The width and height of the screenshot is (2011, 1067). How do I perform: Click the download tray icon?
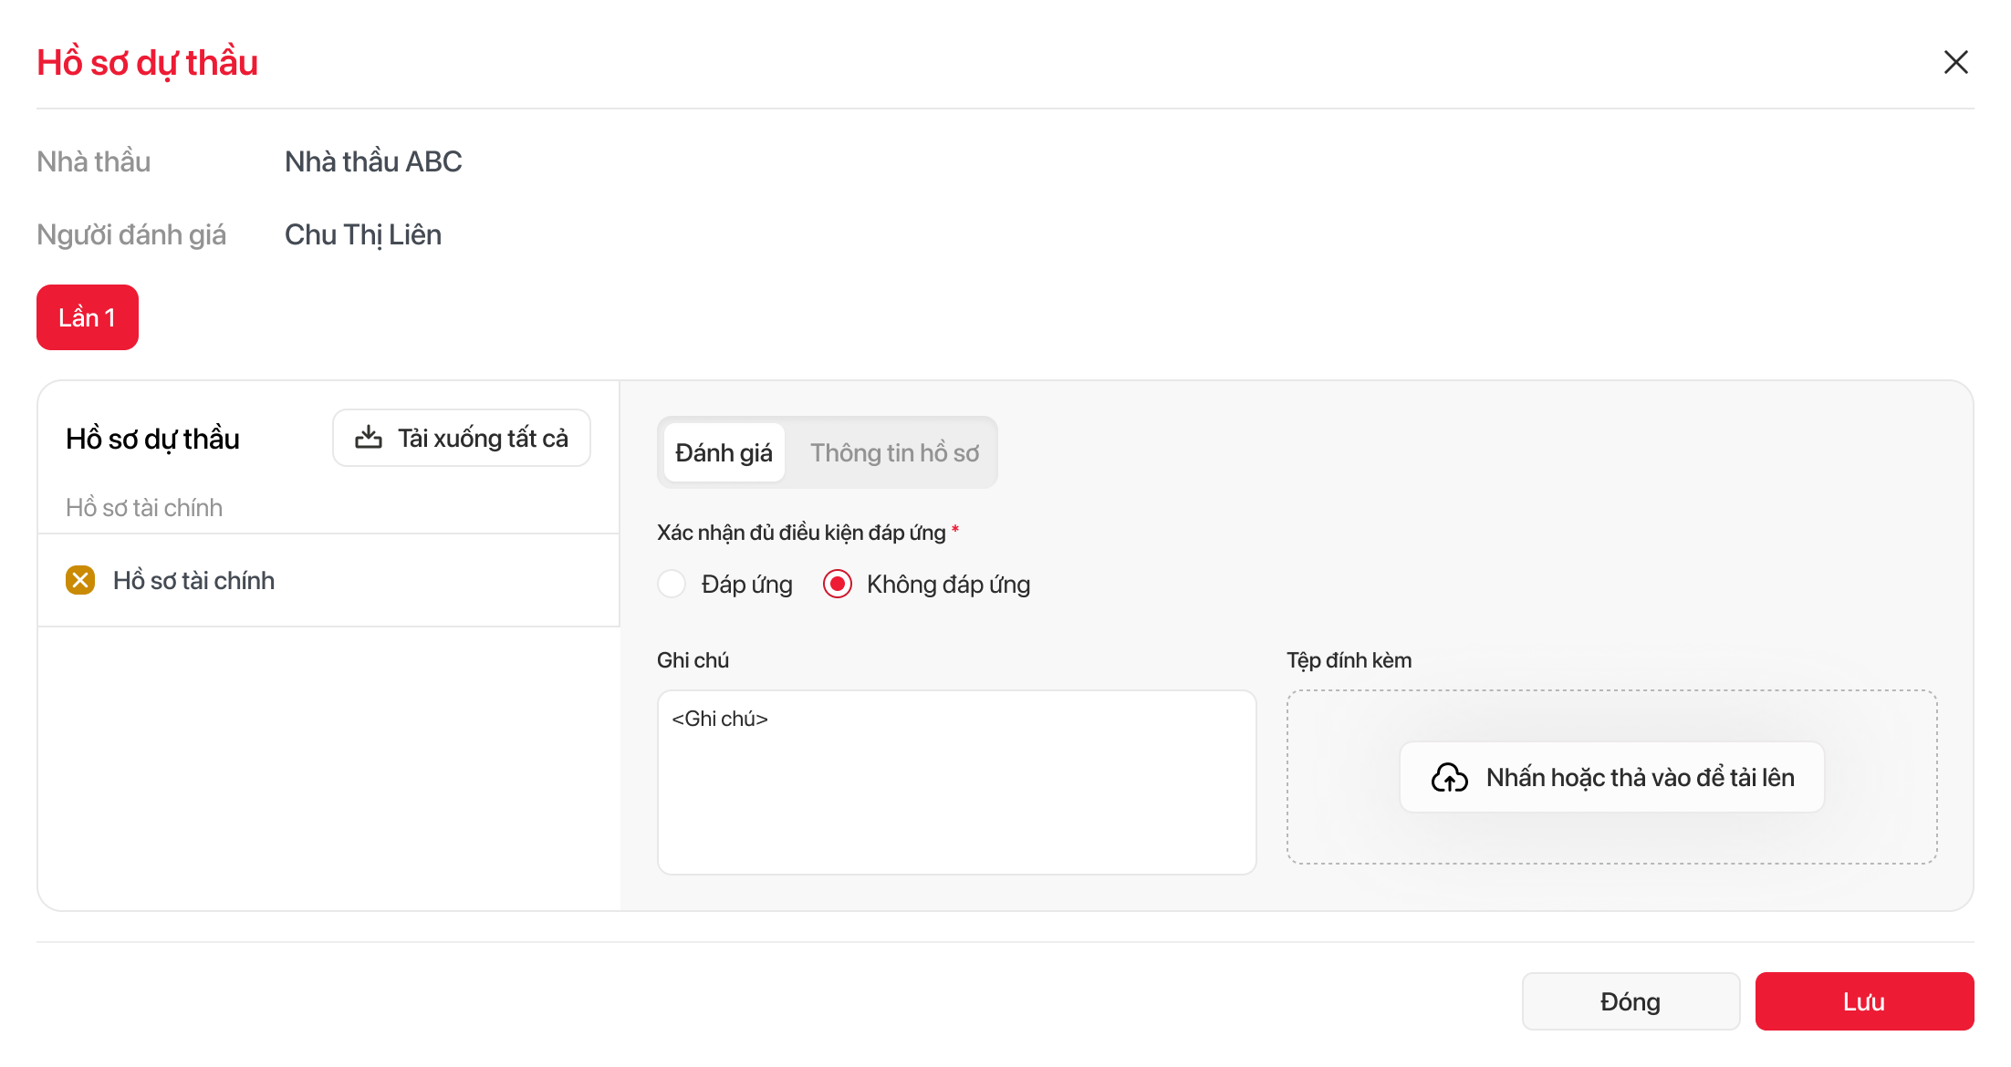coord(369,438)
